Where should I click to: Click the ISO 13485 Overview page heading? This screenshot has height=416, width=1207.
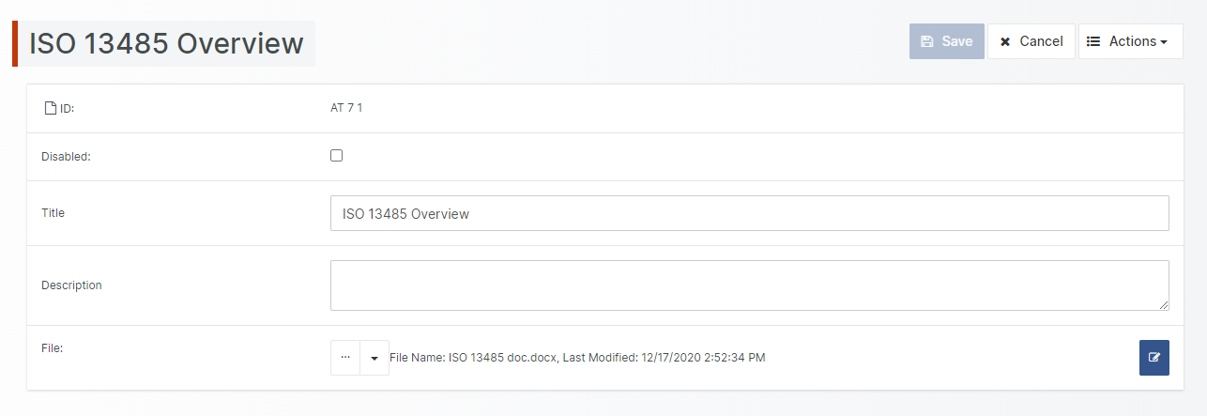point(167,44)
